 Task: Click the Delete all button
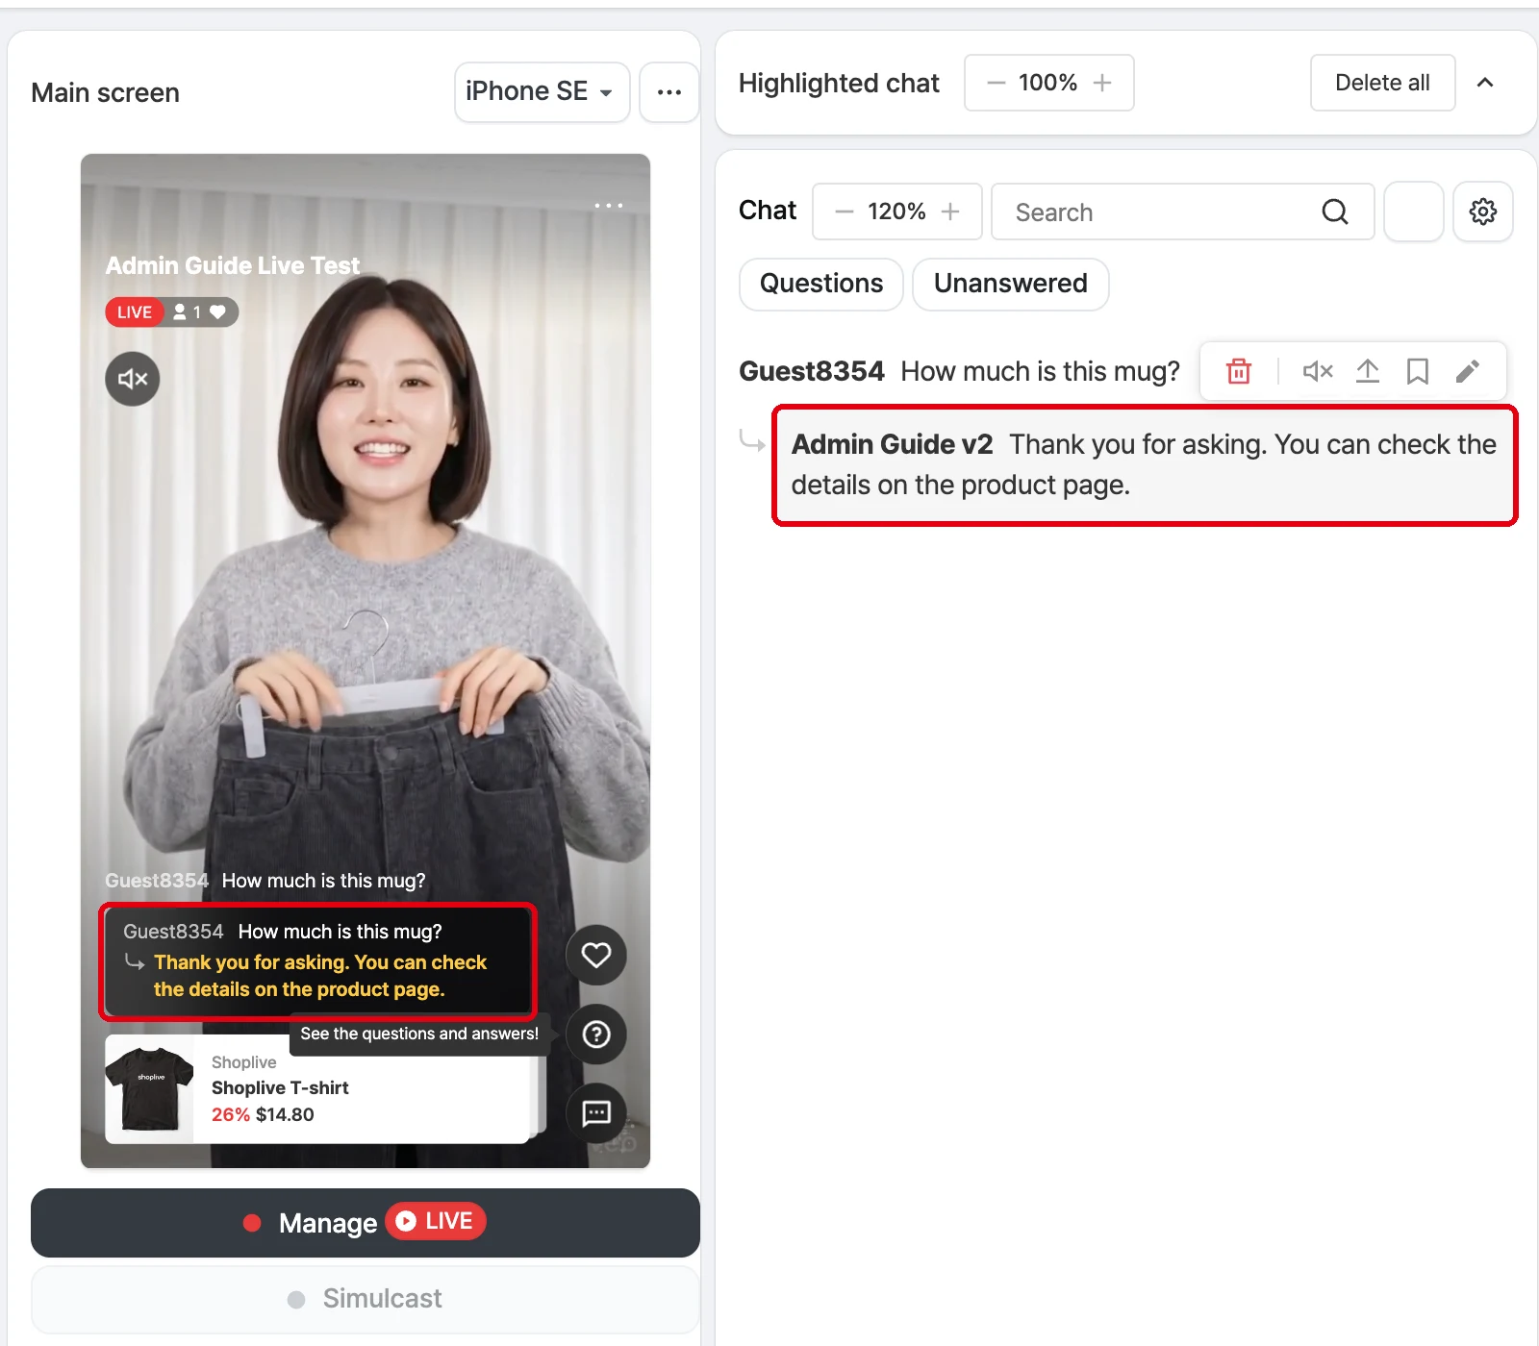(x=1382, y=83)
